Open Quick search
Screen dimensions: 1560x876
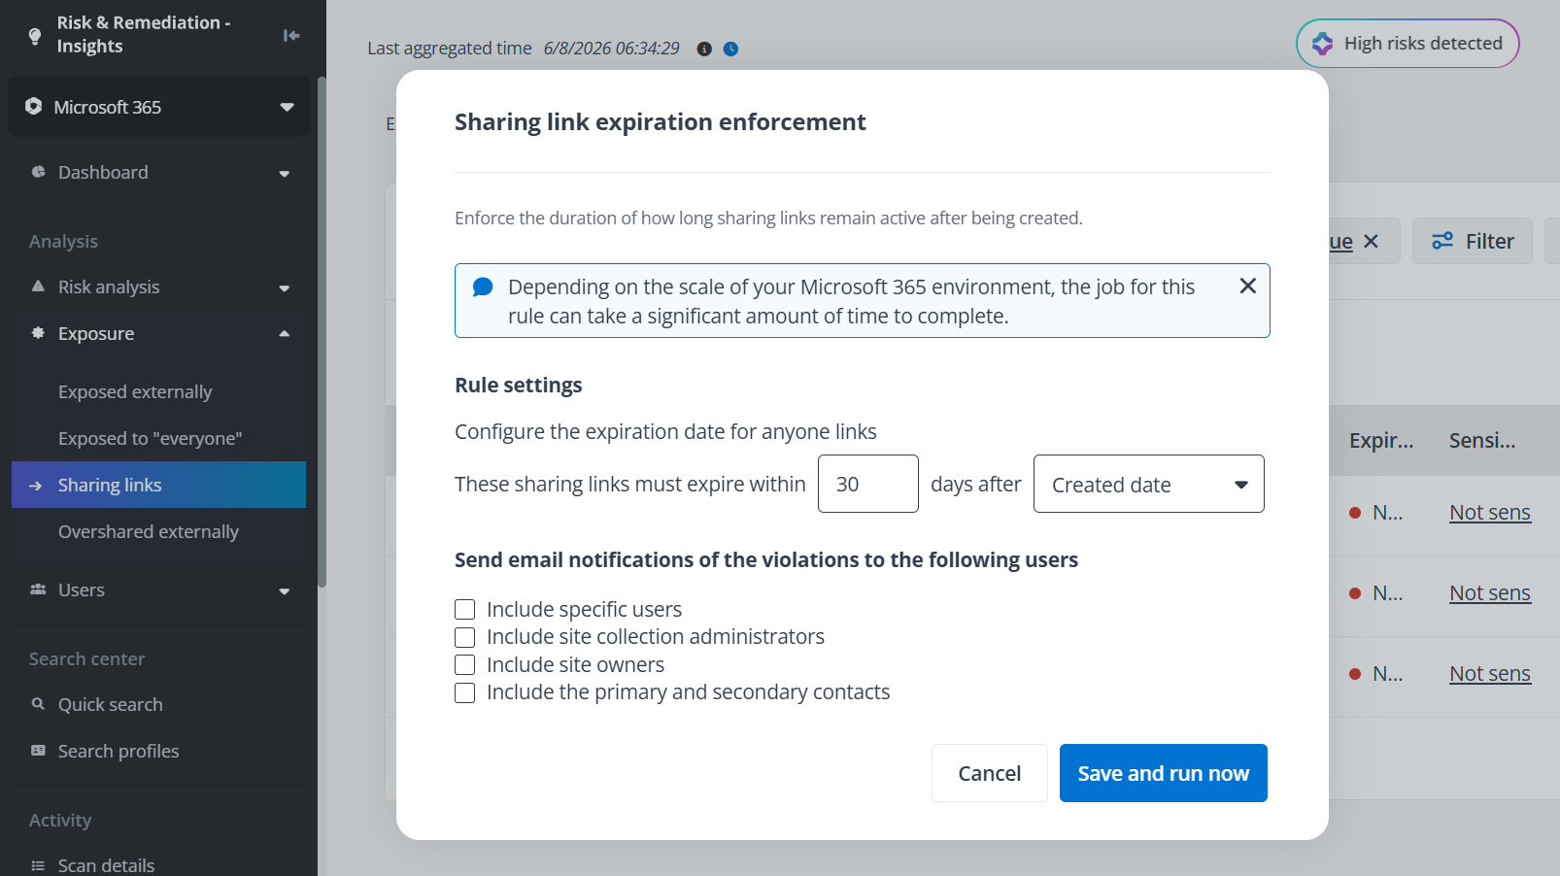point(111,705)
